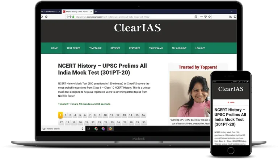
Task: Click the 'Trusted by Toppers!' heading
Action: (198, 67)
